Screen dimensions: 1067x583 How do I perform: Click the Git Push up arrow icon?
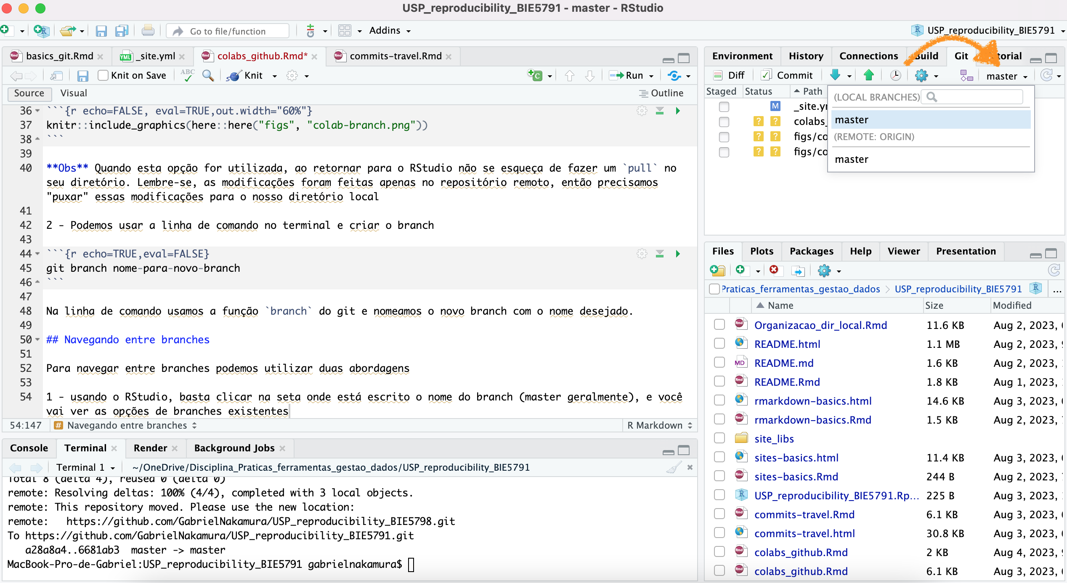pyautogui.click(x=868, y=75)
